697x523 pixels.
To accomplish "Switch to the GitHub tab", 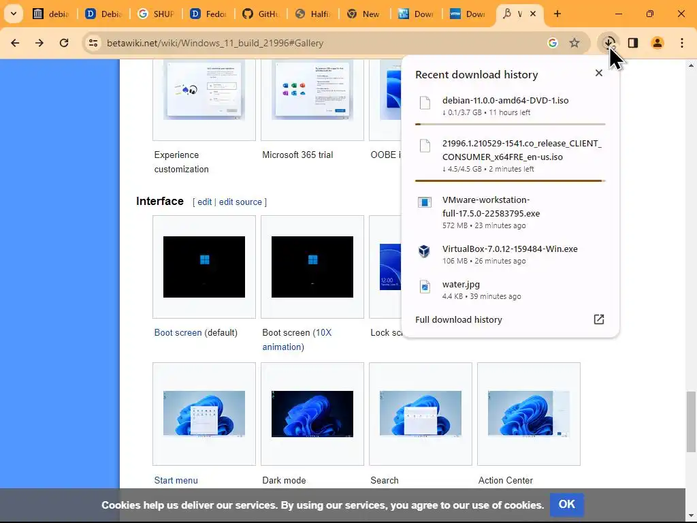I will tap(261, 14).
